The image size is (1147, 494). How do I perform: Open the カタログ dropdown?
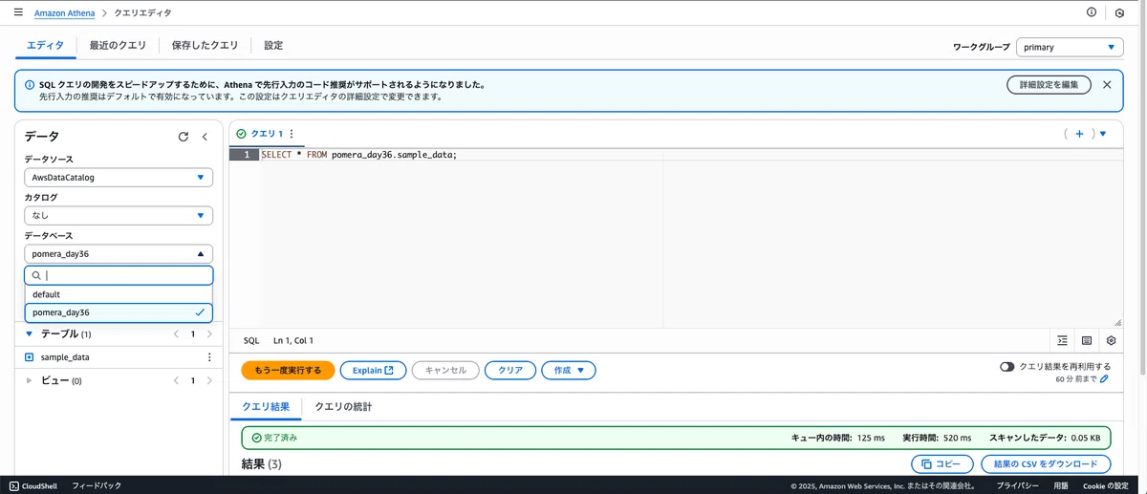click(x=119, y=216)
